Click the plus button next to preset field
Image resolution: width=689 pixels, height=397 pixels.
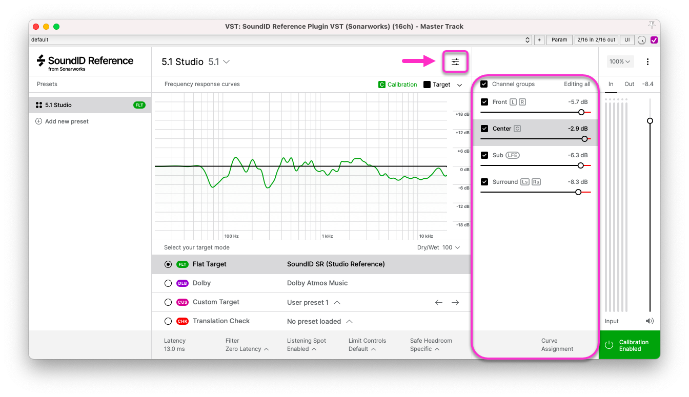click(x=539, y=39)
